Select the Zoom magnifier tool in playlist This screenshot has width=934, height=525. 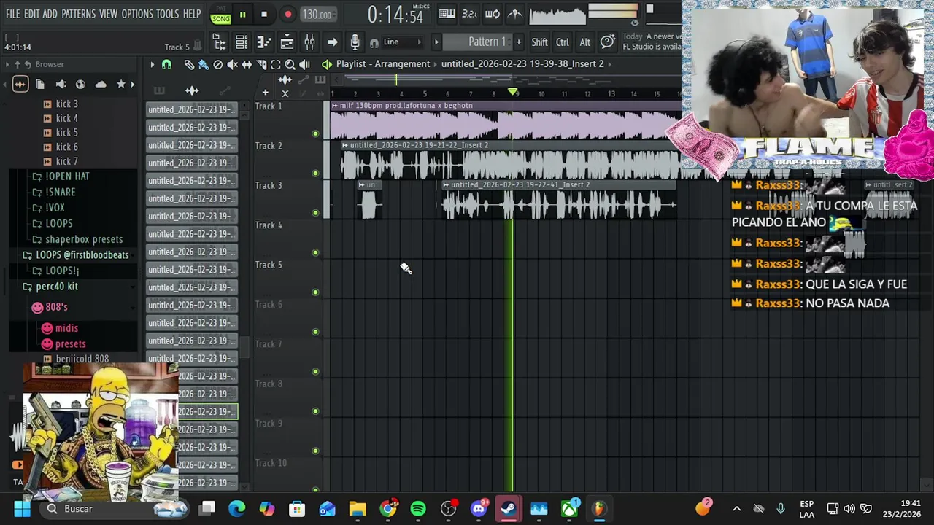(x=290, y=64)
